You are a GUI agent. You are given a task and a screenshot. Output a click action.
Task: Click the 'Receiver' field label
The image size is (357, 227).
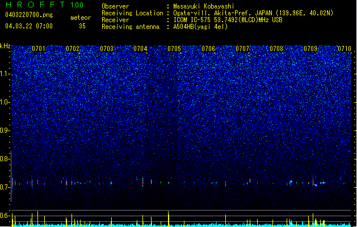pyautogui.click(x=115, y=20)
